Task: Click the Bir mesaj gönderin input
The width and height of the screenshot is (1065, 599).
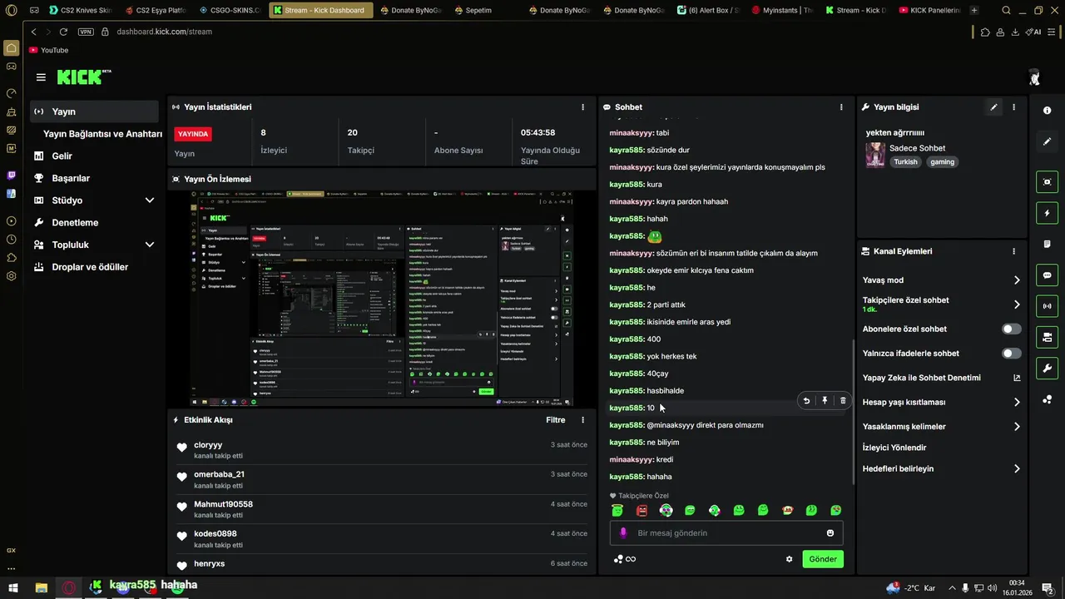Action: tap(728, 533)
